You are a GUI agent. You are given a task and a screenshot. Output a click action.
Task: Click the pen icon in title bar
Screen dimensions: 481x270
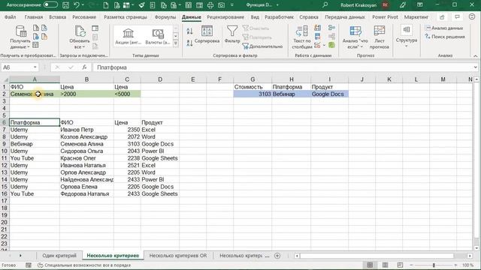(403, 5)
